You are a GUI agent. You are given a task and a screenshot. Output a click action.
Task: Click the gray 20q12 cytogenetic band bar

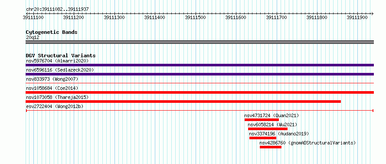[x=200, y=42]
